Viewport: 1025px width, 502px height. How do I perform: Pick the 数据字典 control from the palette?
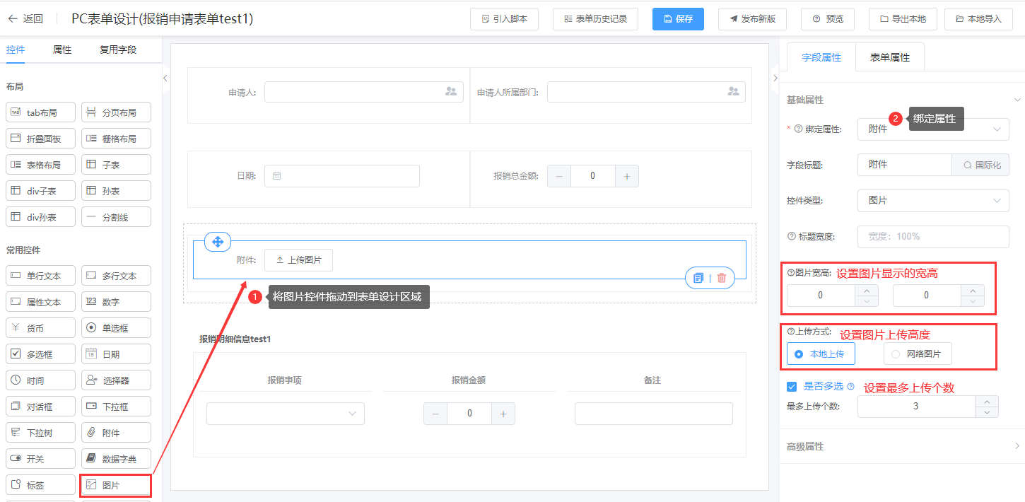116,459
